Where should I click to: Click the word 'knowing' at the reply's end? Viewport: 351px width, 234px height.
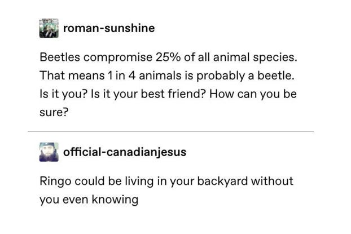(x=115, y=200)
